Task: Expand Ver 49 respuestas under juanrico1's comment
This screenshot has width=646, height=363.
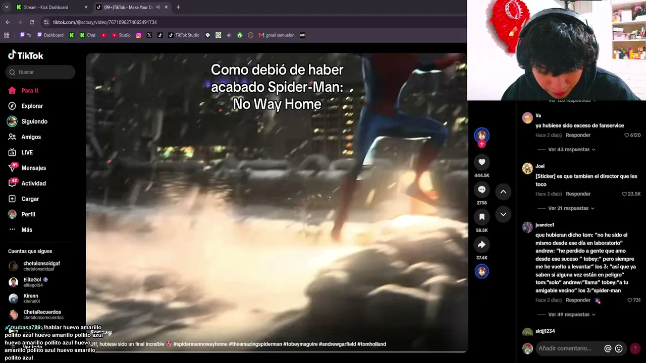Action: point(572,315)
